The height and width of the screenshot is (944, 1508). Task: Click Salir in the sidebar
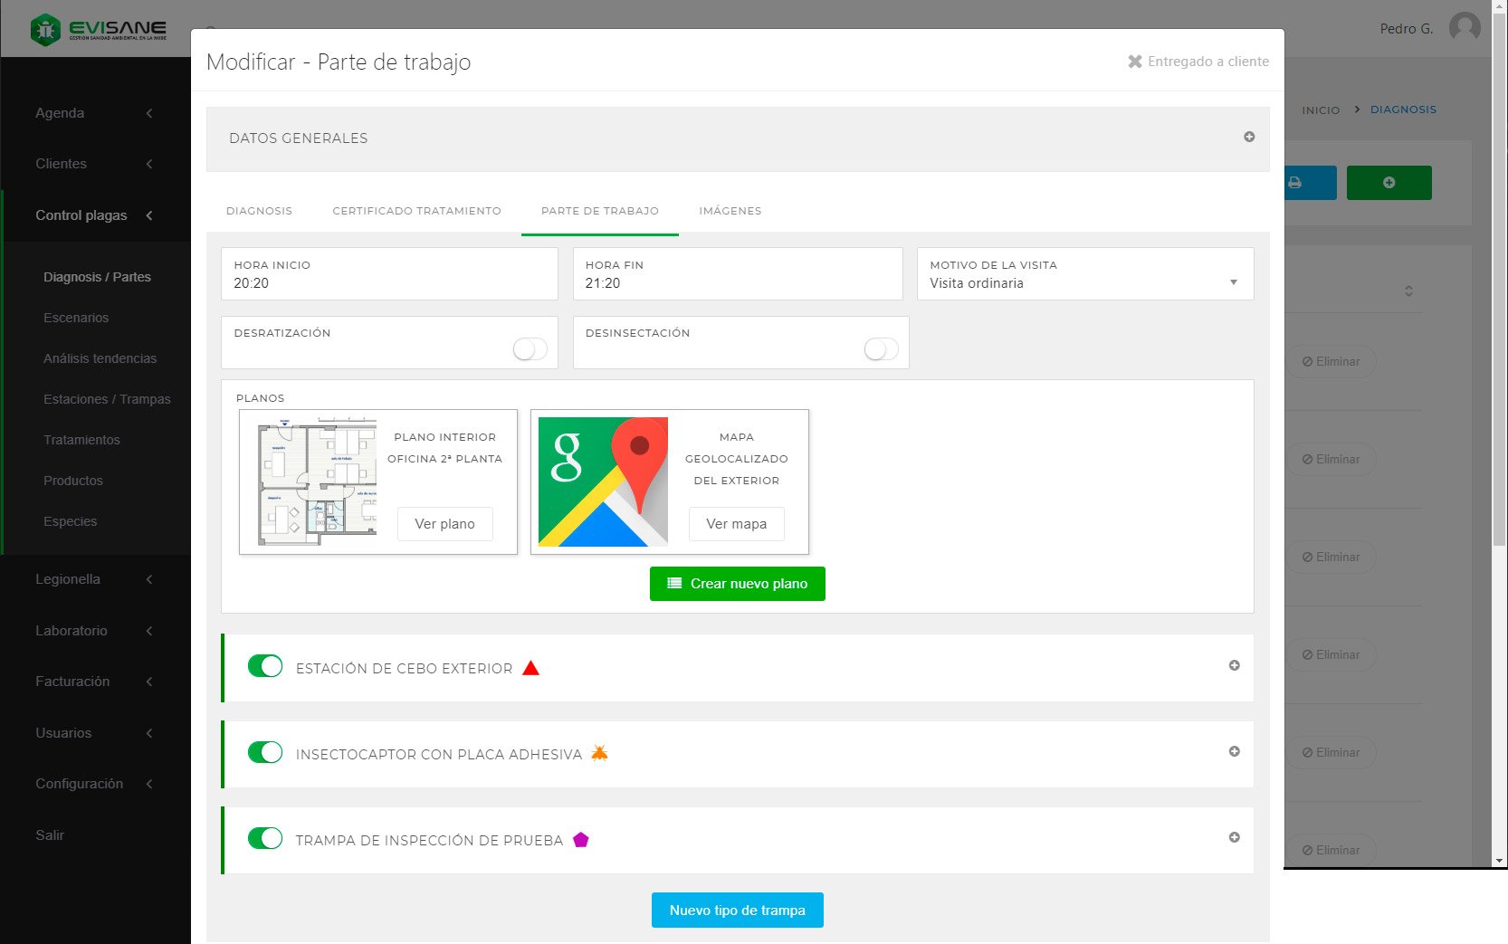[x=50, y=835]
